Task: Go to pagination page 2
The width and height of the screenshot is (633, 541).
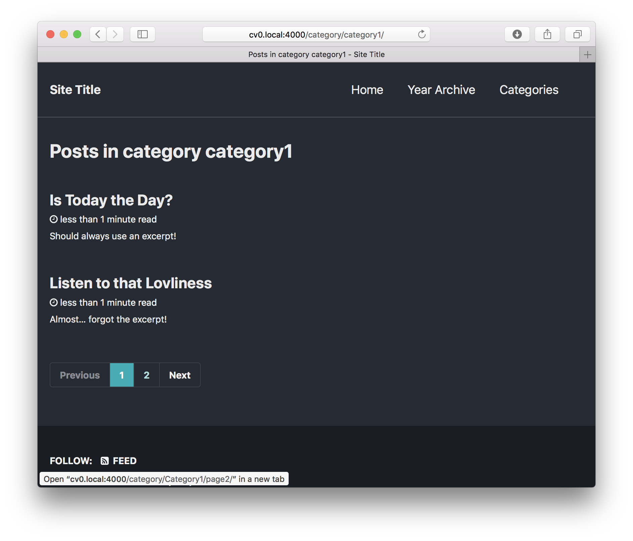Action: (x=147, y=375)
